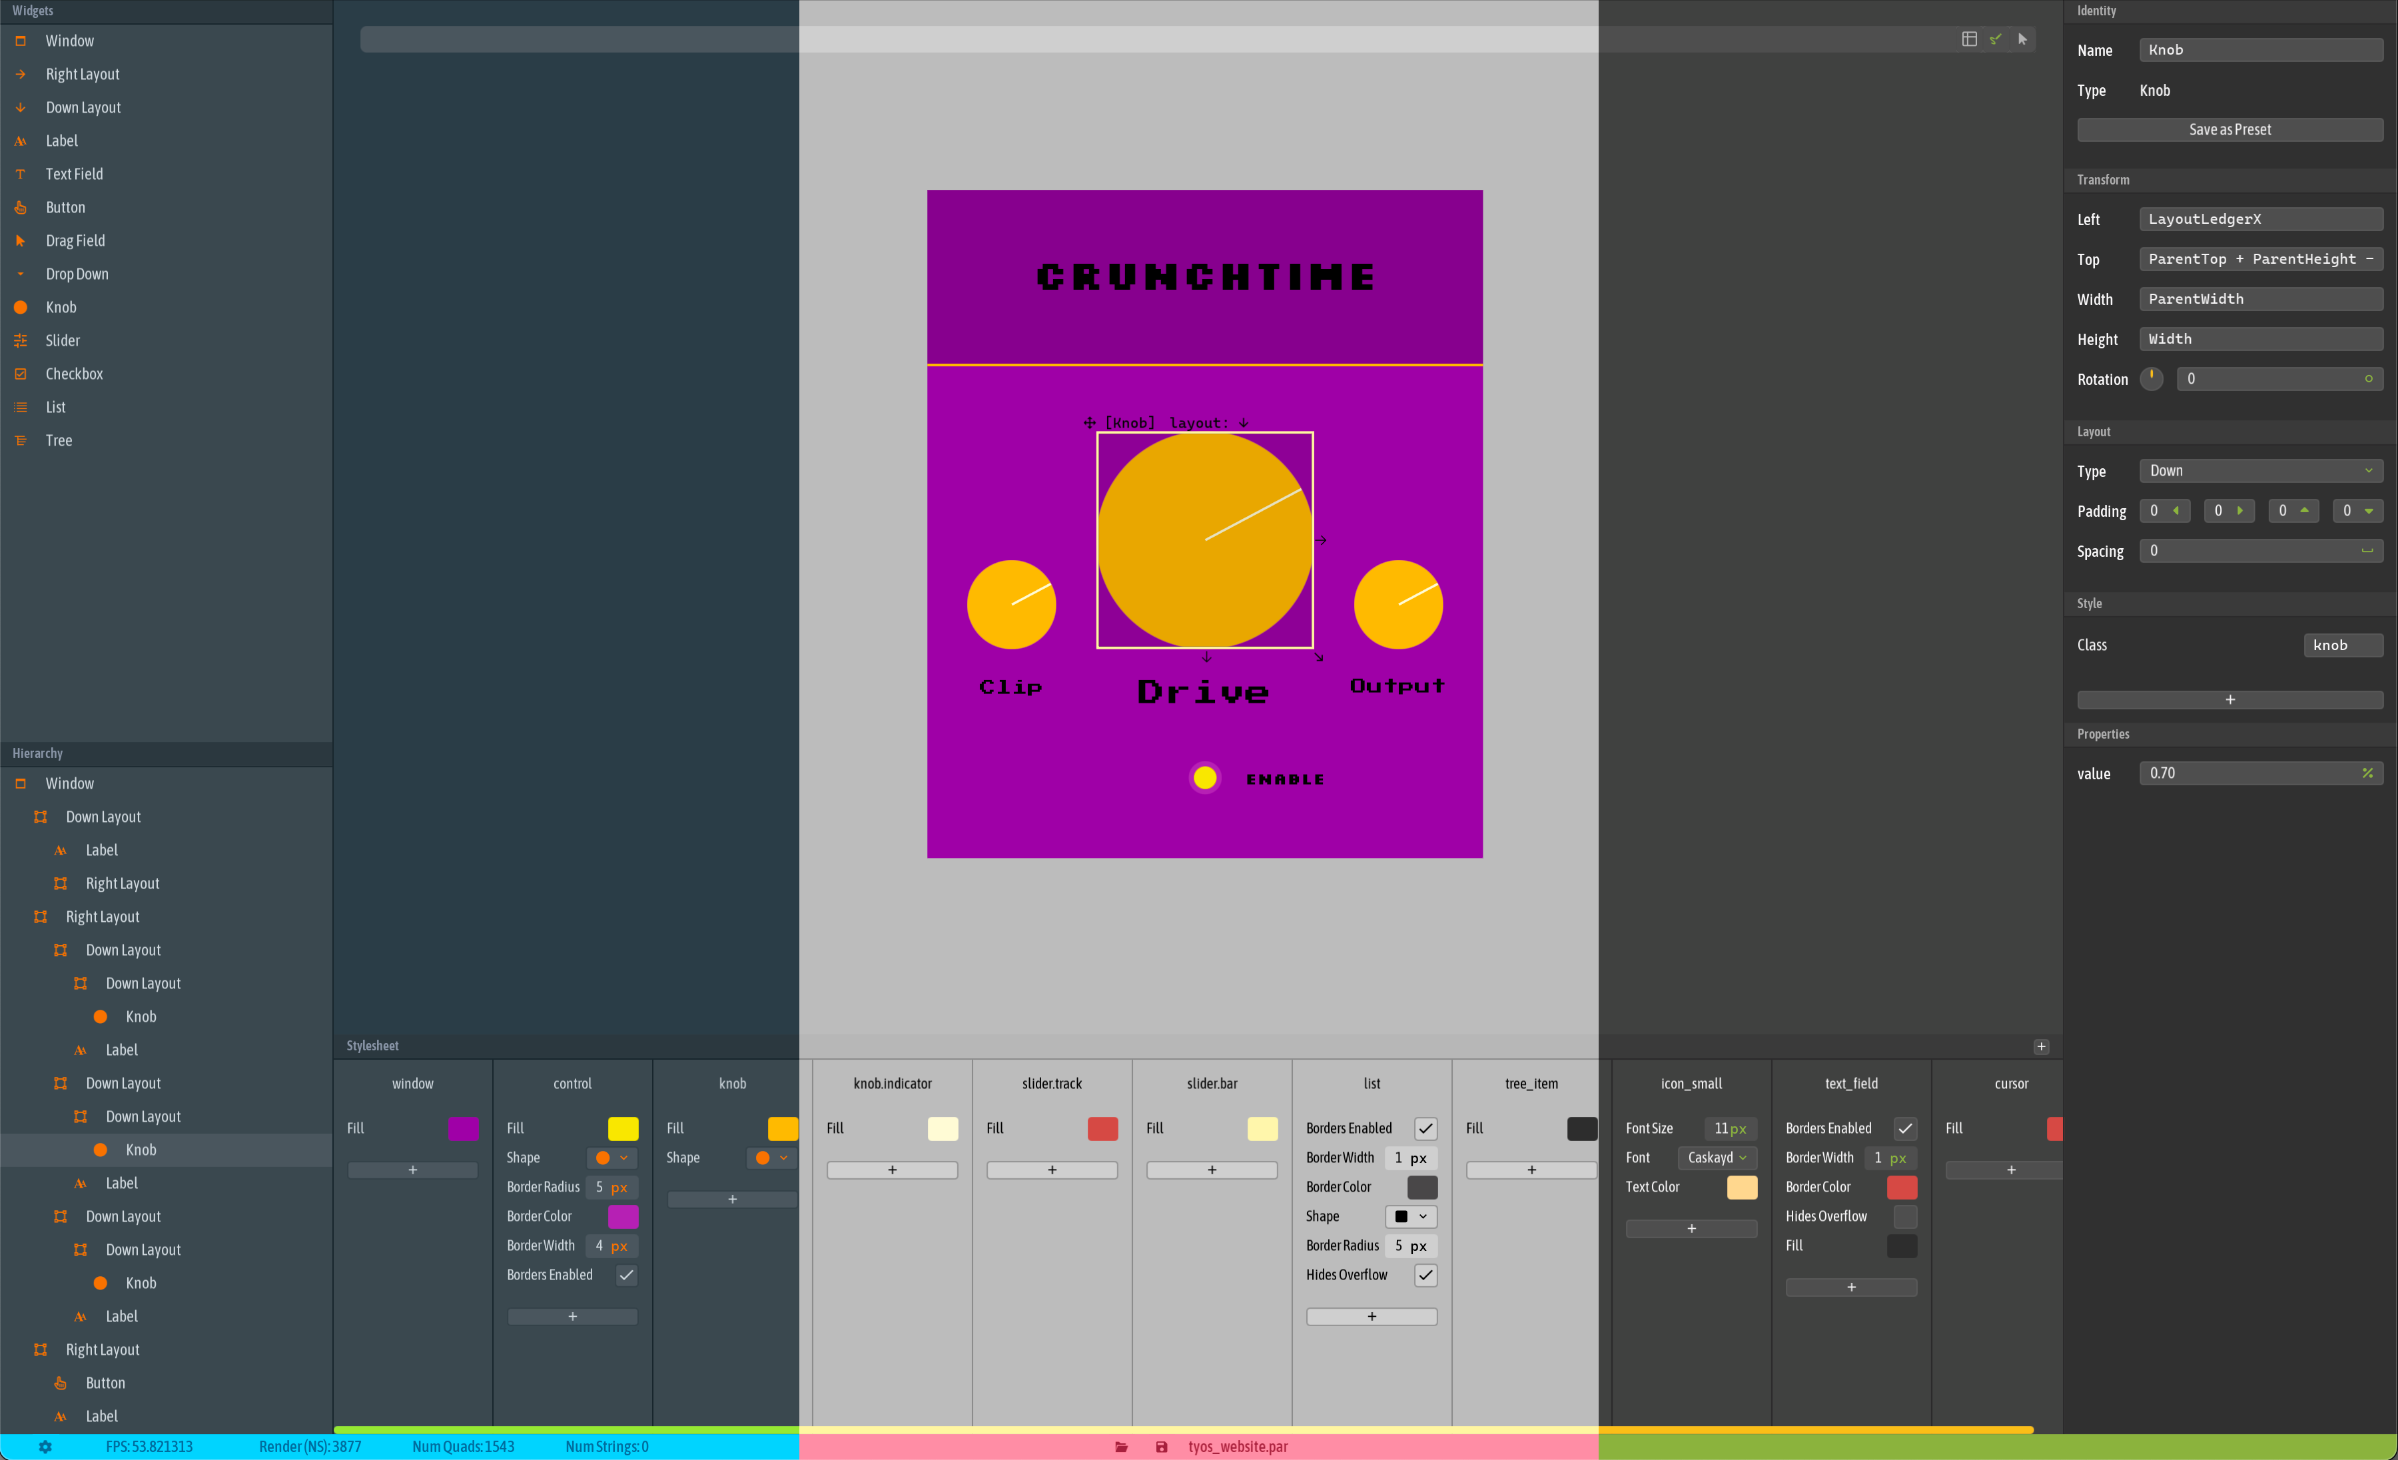This screenshot has width=2398, height=1460.
Task: Select the Tree widget icon
Action: tap(21, 440)
